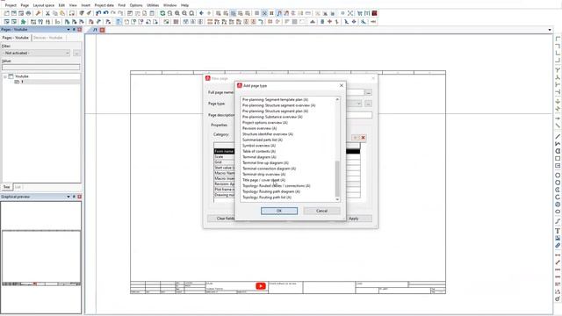Open the Page menu

point(25,5)
